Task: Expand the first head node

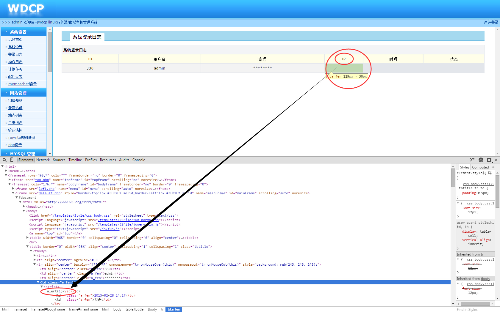Action: click(x=6, y=171)
